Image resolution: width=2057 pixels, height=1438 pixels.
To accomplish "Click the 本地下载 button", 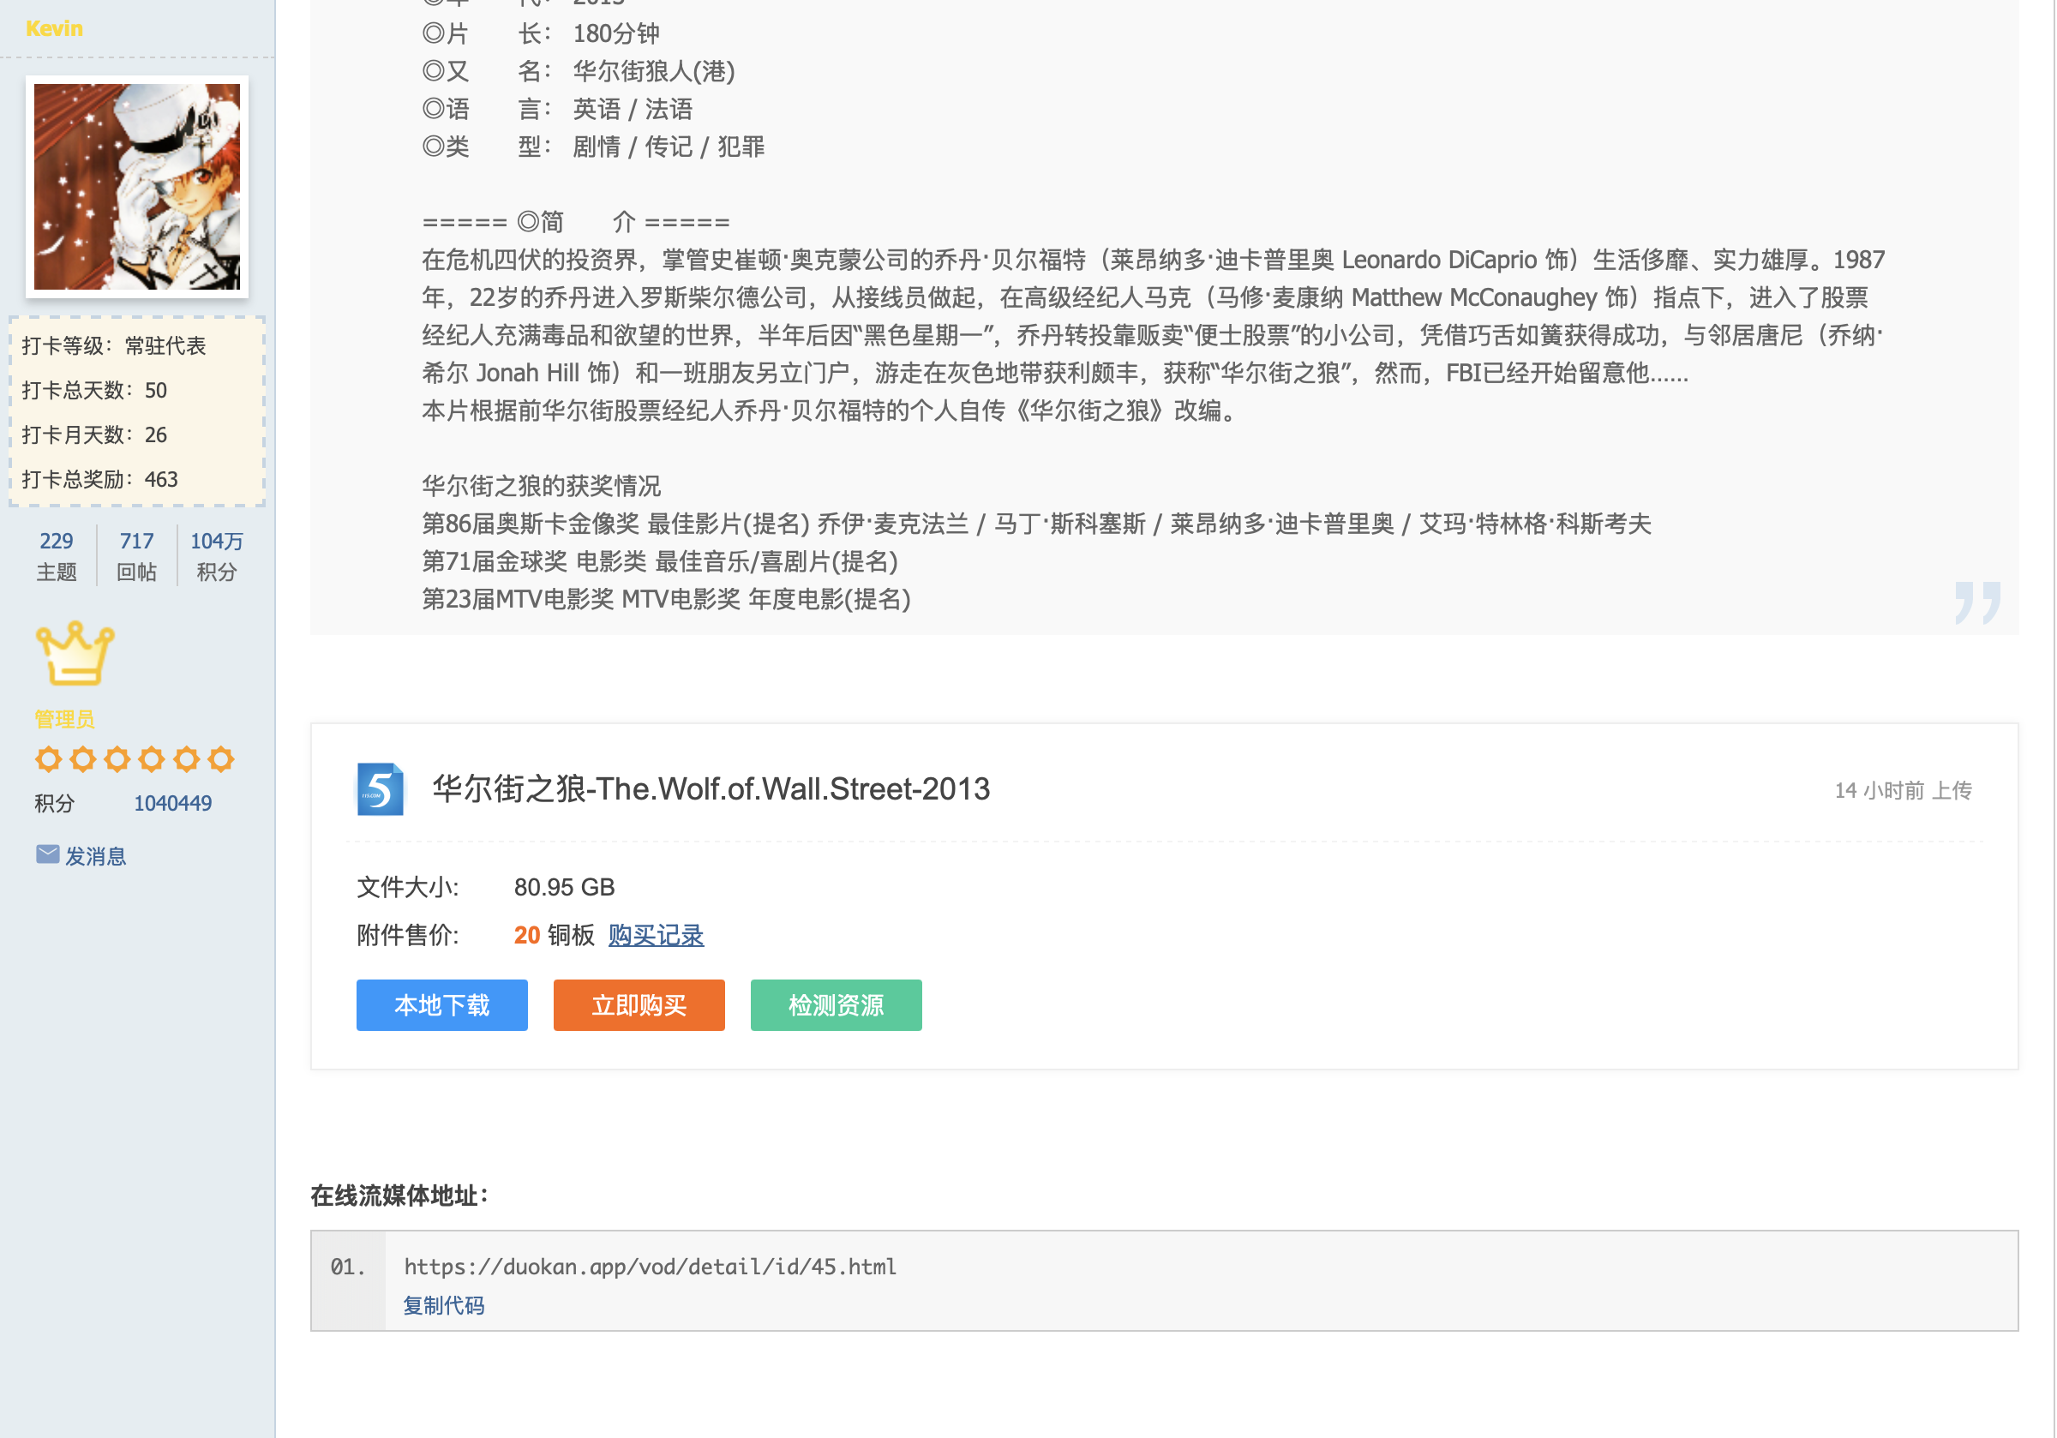I will 441,1004.
